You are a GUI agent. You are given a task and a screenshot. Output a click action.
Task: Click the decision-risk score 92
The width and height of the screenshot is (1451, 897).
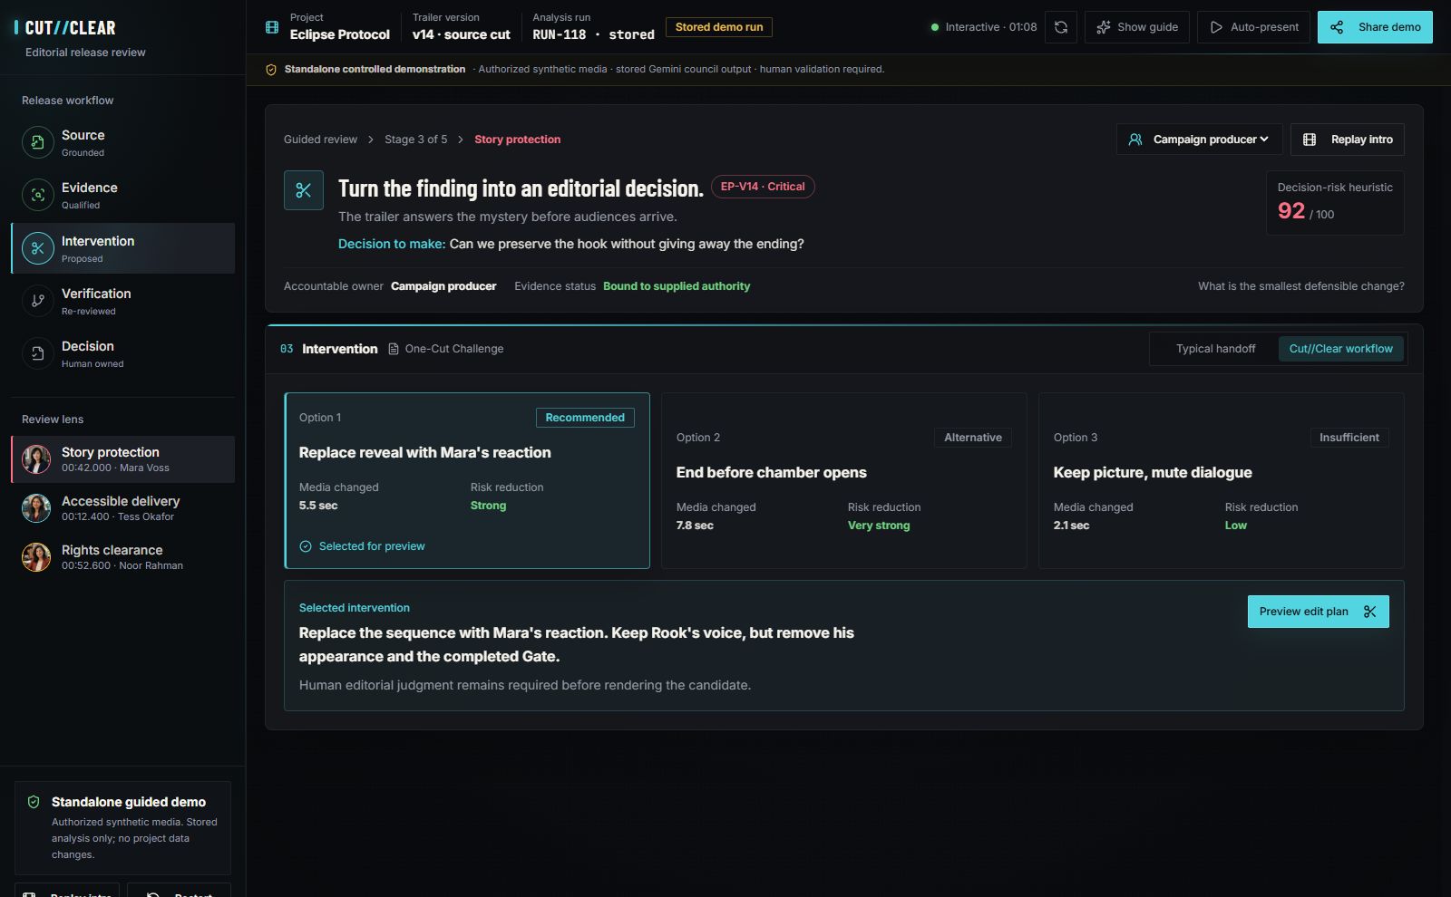tap(1291, 211)
